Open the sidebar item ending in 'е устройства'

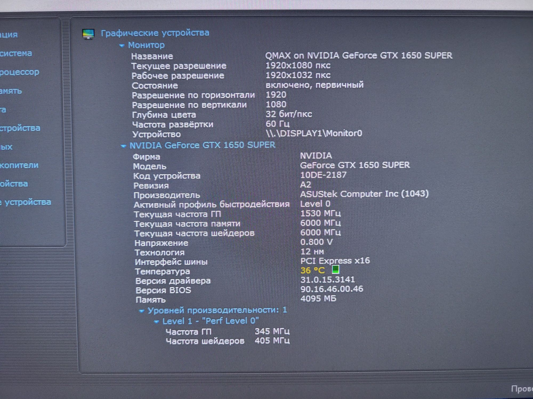26,202
